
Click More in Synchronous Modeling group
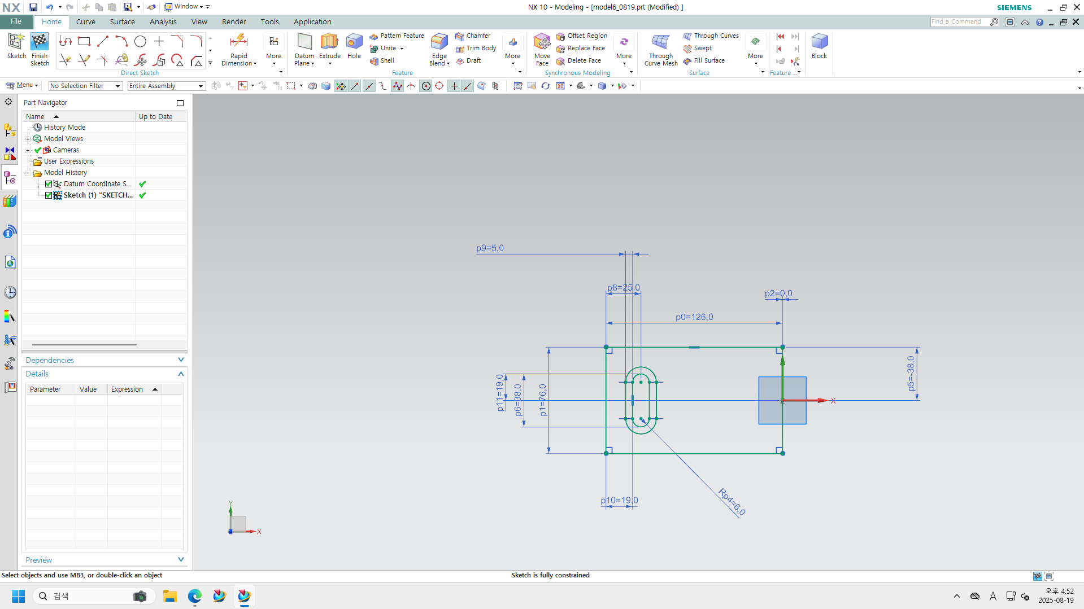(x=624, y=50)
